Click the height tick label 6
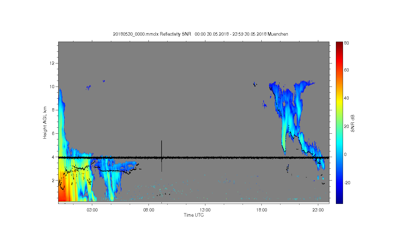This screenshot has height=245, width=408. (53, 133)
